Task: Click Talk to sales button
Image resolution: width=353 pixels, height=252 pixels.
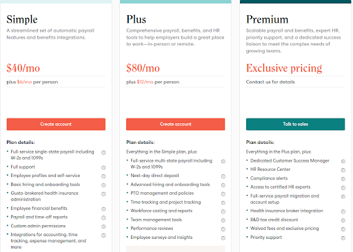Action: click(295, 124)
